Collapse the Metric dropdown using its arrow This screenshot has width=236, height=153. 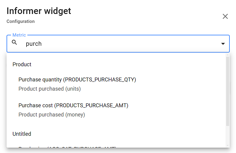pos(223,44)
